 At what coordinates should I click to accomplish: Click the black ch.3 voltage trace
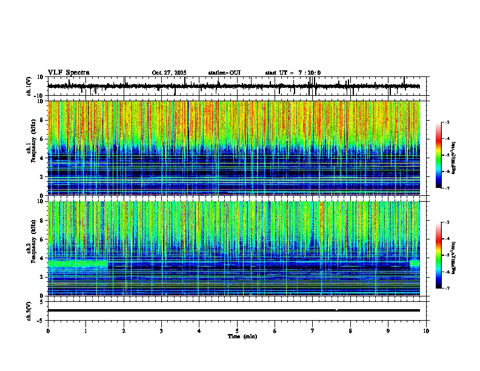click(234, 310)
